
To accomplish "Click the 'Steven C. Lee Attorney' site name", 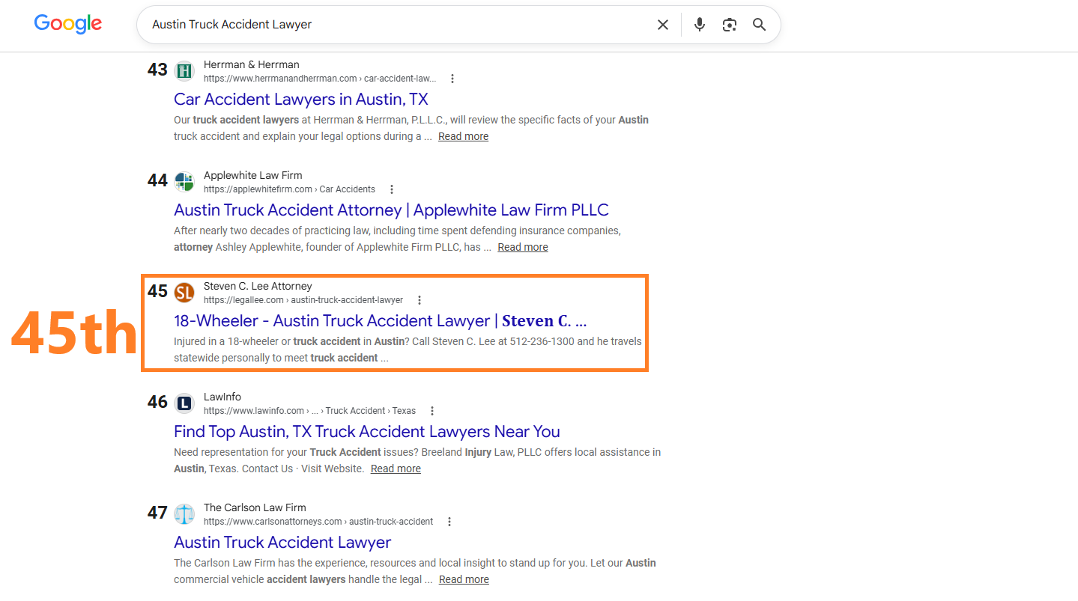I will (258, 286).
